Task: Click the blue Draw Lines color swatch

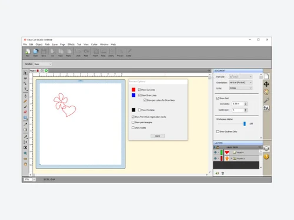Action: pos(133,95)
